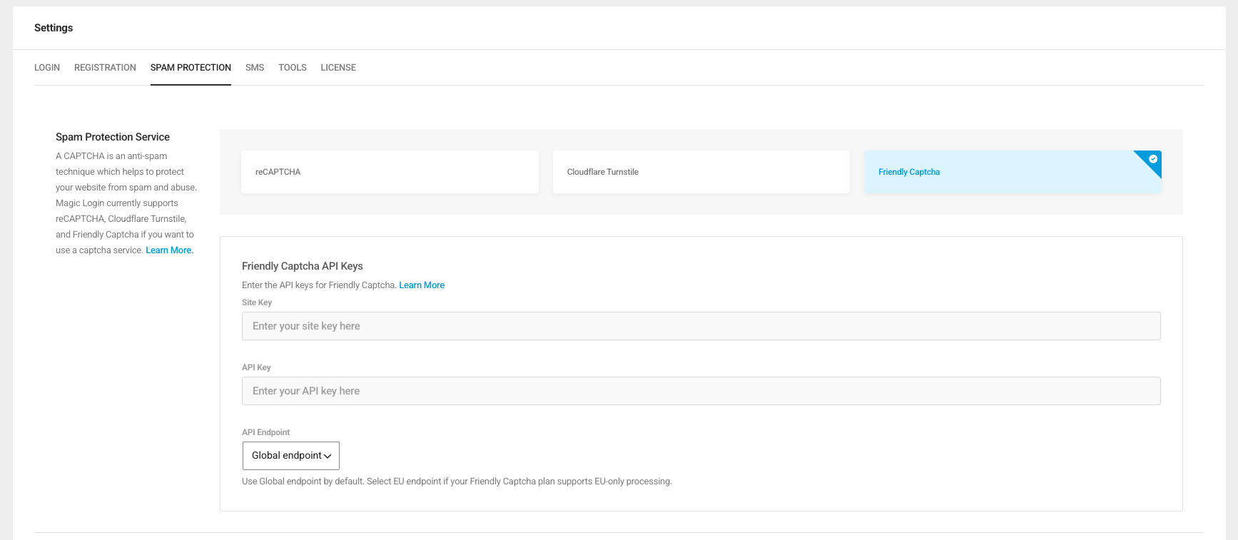The image size is (1238, 540).
Task: Click the SPAM PROTECTION tab
Action: pos(191,68)
